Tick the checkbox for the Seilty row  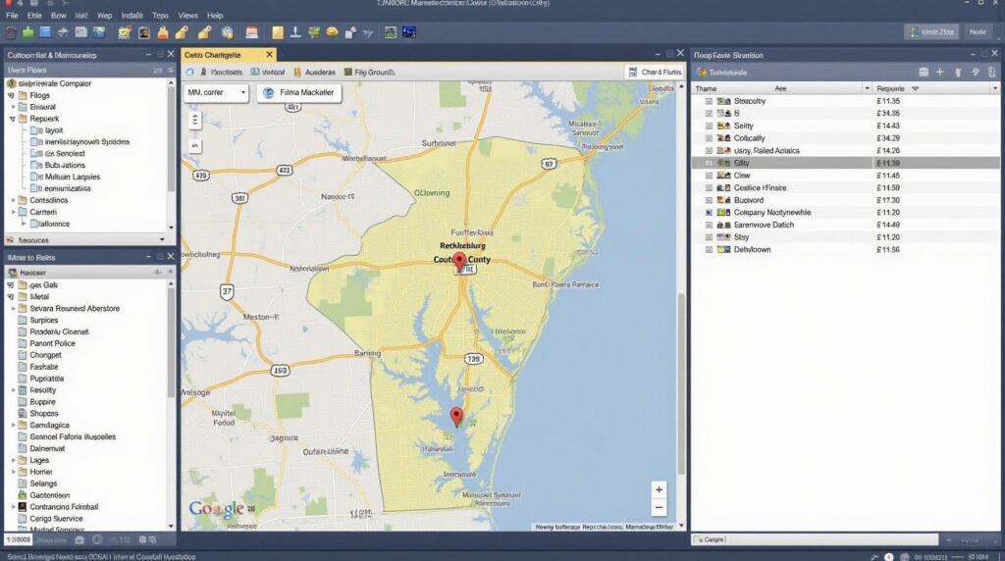click(x=709, y=127)
